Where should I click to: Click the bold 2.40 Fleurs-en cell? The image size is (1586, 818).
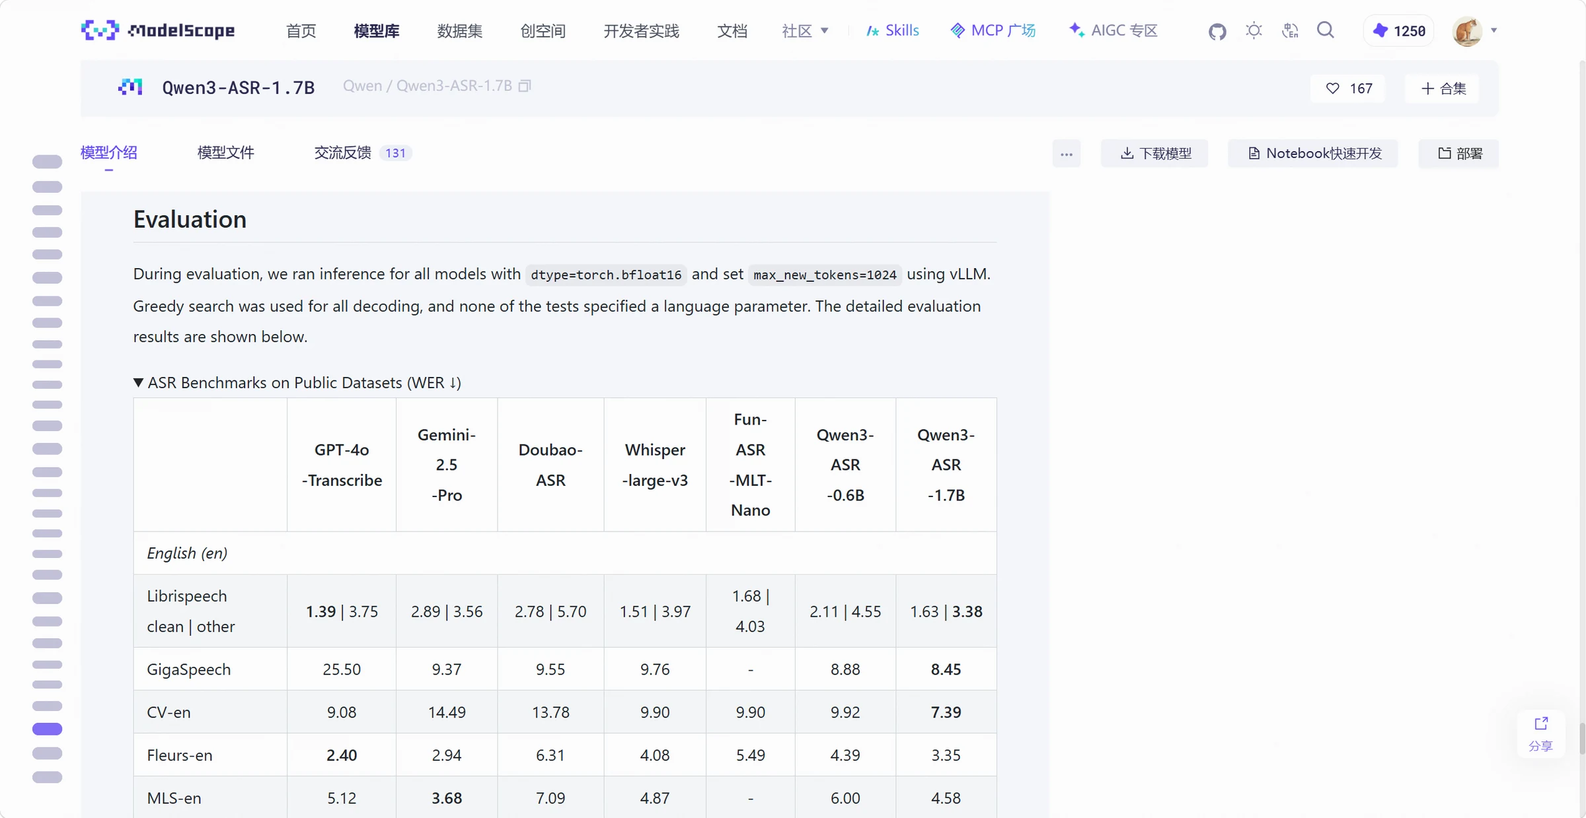(x=342, y=755)
